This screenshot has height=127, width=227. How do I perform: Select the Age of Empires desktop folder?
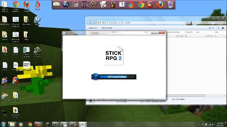point(5,6)
